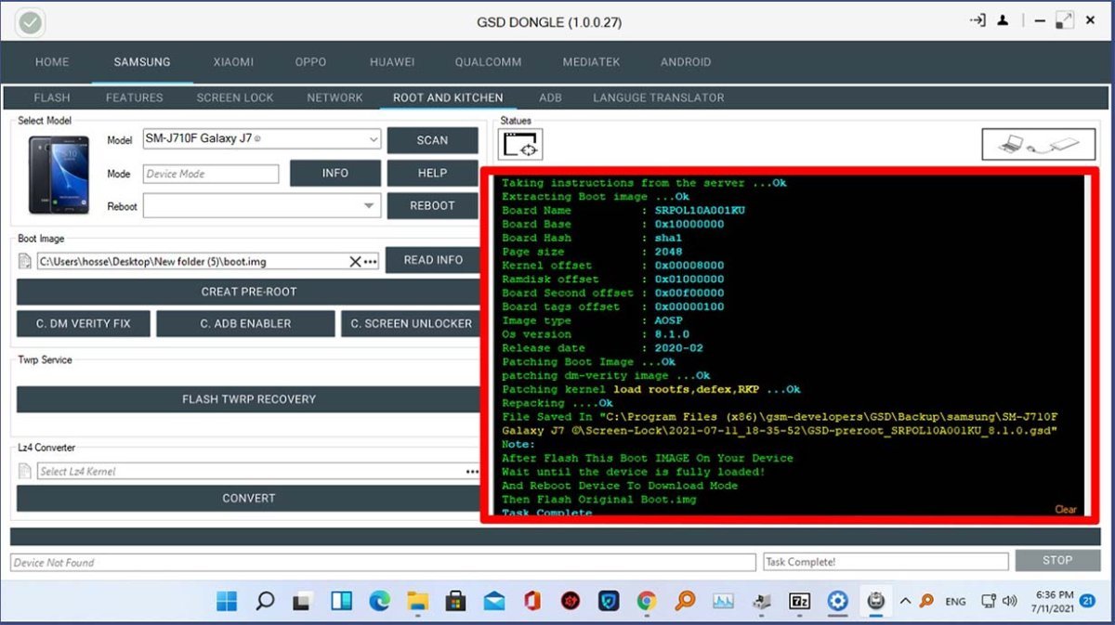Click the laptop-to-phone connection icon
Image resolution: width=1115 pixels, height=625 pixels.
pos(1038,144)
